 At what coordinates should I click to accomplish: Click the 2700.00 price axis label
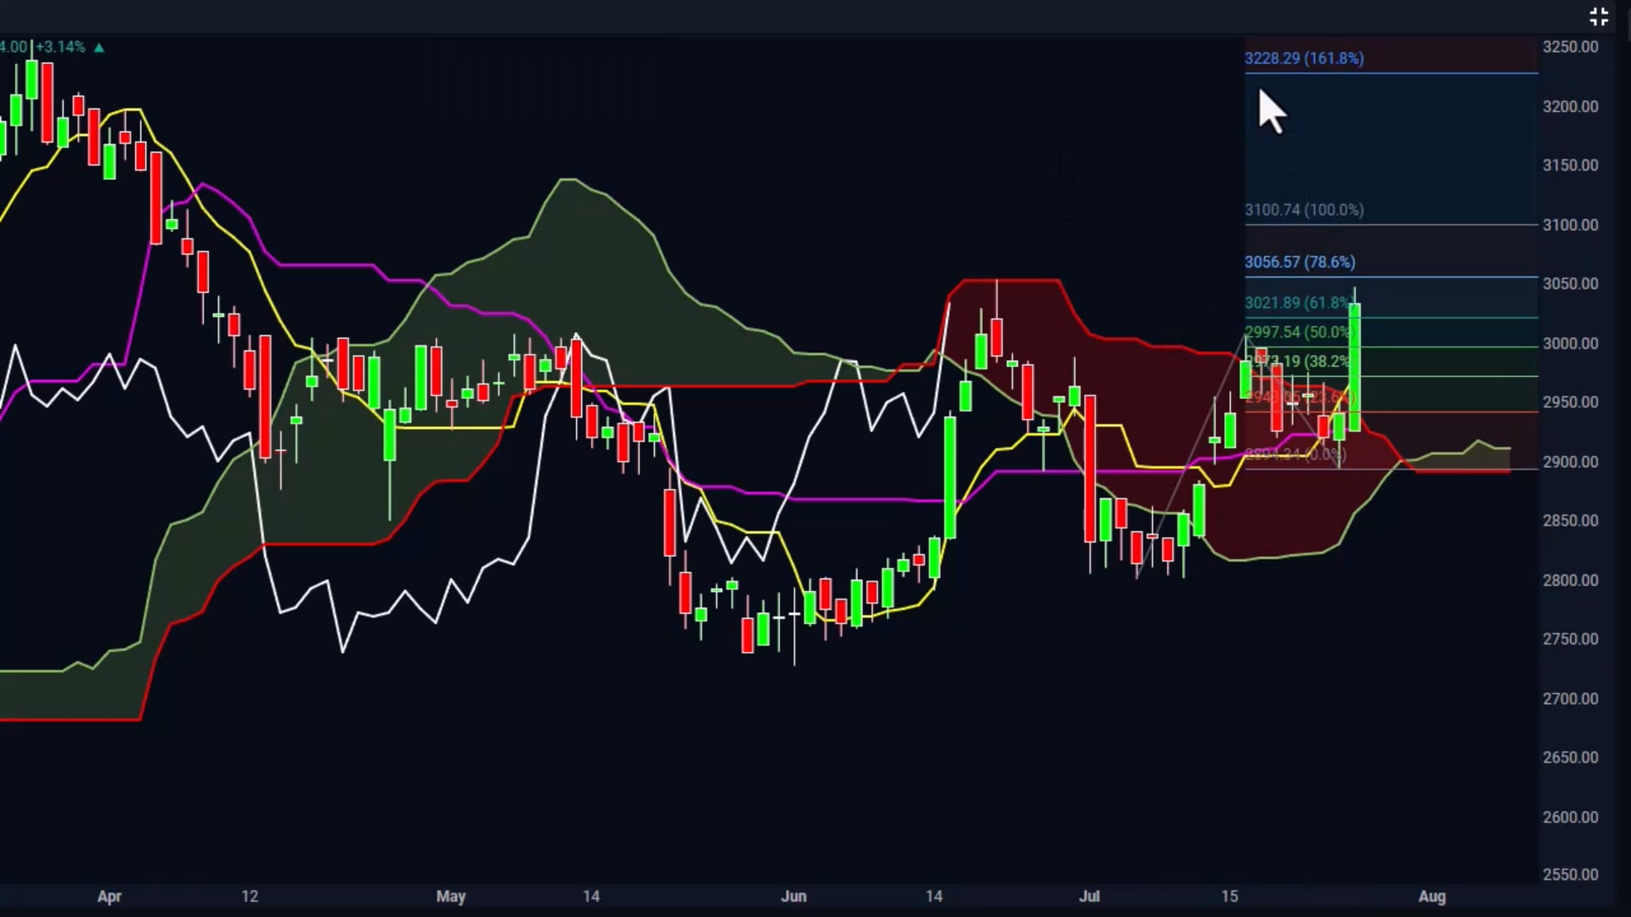1570,699
